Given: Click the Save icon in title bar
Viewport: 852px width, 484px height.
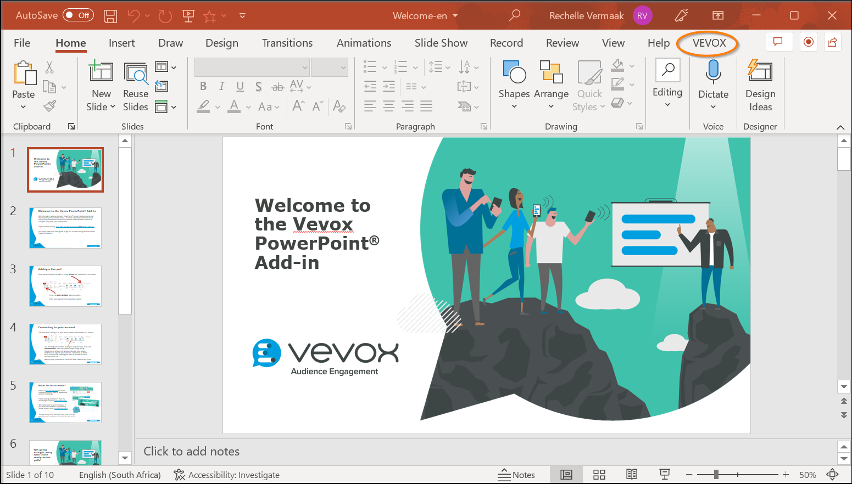Looking at the screenshot, I should click(110, 16).
